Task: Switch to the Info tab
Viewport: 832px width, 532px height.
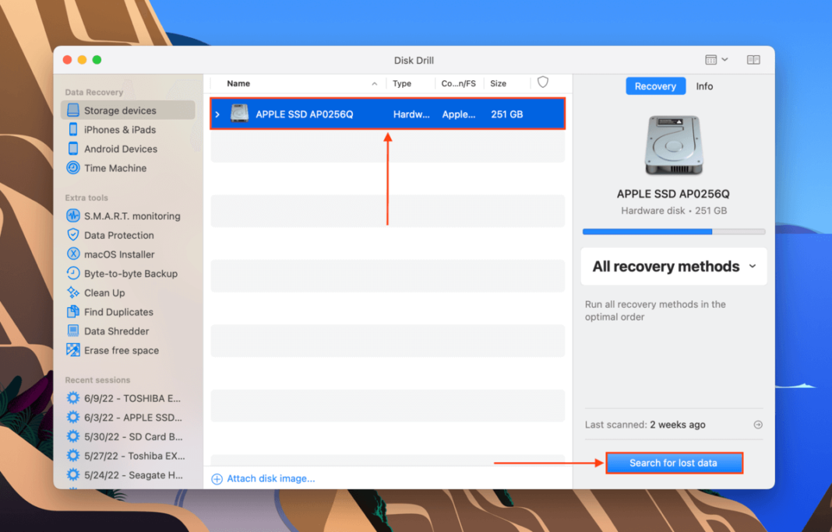Action: pos(704,86)
